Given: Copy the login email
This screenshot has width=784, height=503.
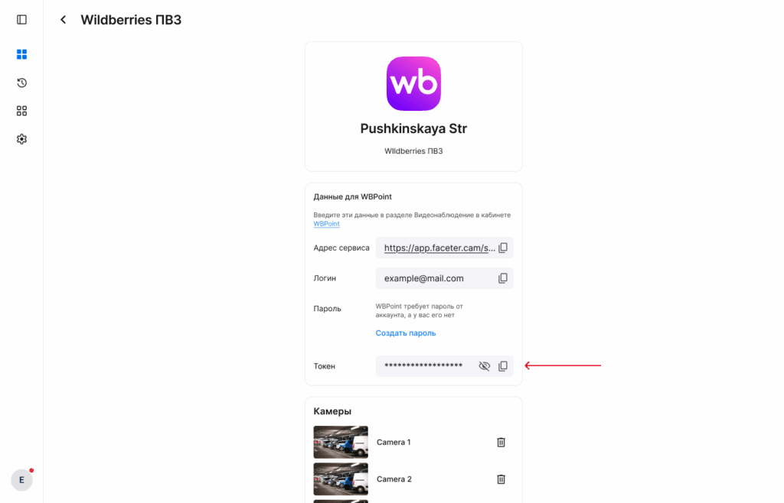Looking at the screenshot, I should click(503, 278).
